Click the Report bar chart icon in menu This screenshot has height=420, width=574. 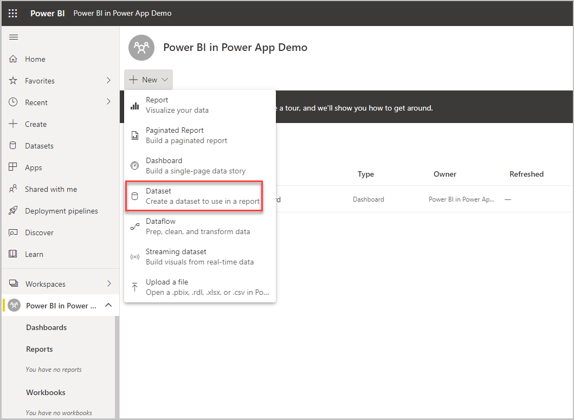coord(135,106)
